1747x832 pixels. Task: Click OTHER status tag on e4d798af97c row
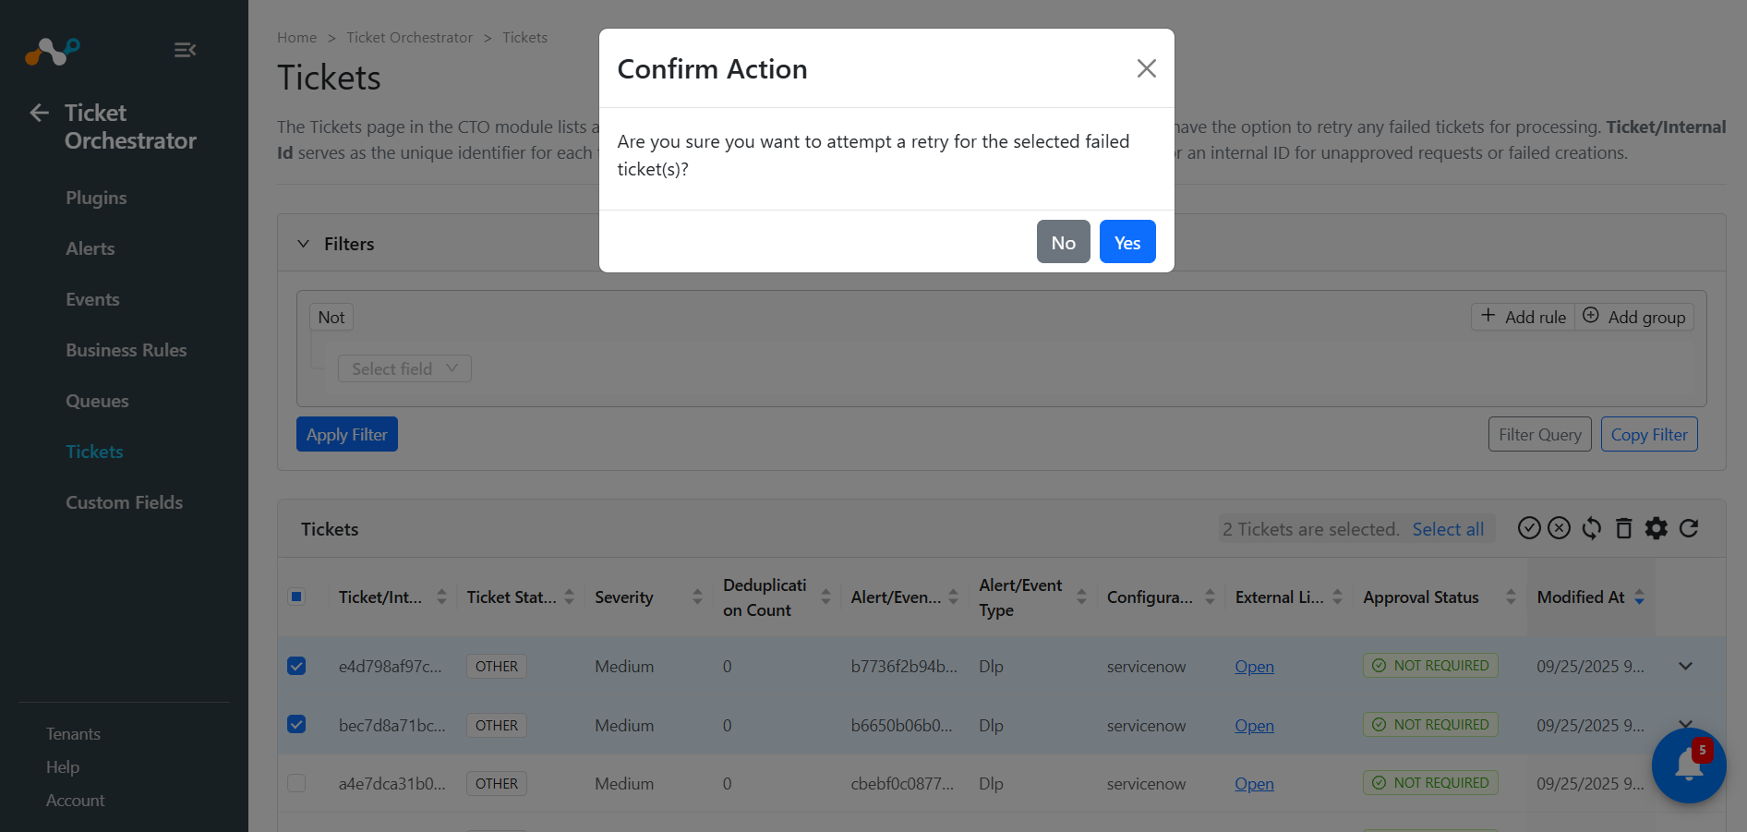(497, 667)
